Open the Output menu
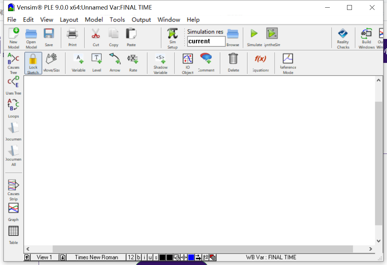This screenshot has width=387, height=265. pos(141,19)
